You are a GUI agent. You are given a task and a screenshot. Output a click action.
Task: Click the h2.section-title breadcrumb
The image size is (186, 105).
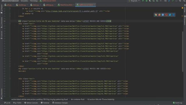[101, 99]
